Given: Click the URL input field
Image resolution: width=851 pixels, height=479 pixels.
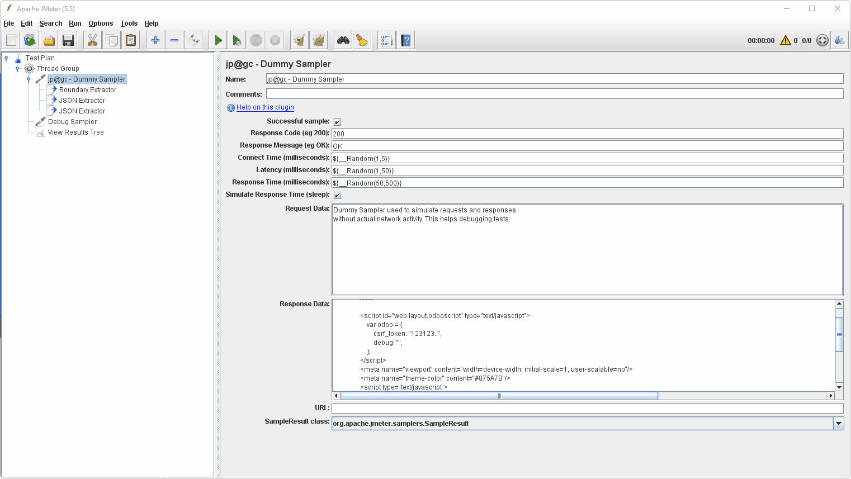Looking at the screenshot, I should tap(587, 409).
